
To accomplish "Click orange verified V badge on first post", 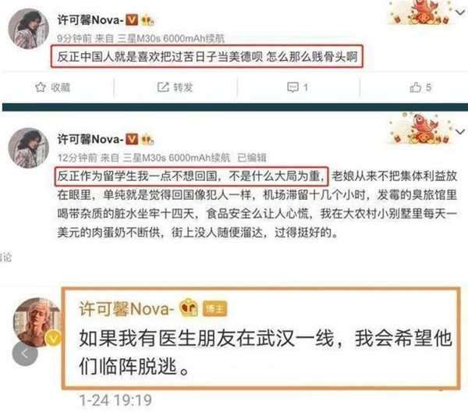I will click(x=132, y=20).
